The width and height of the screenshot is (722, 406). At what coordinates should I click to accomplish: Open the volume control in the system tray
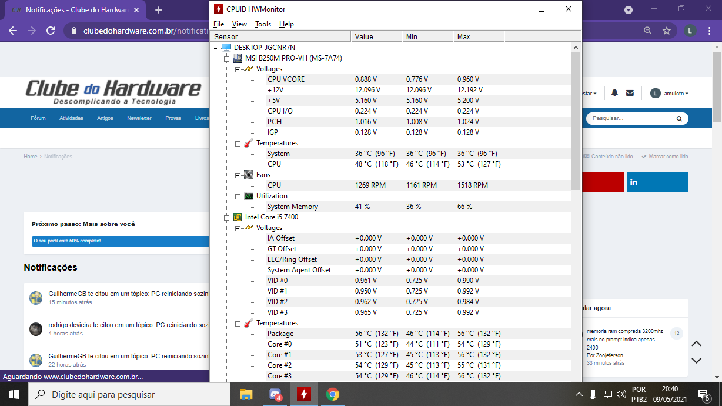coord(621,394)
